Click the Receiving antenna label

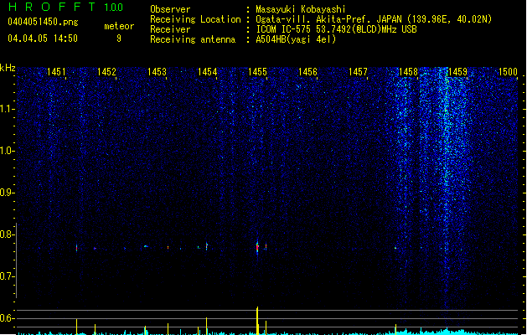193,39
